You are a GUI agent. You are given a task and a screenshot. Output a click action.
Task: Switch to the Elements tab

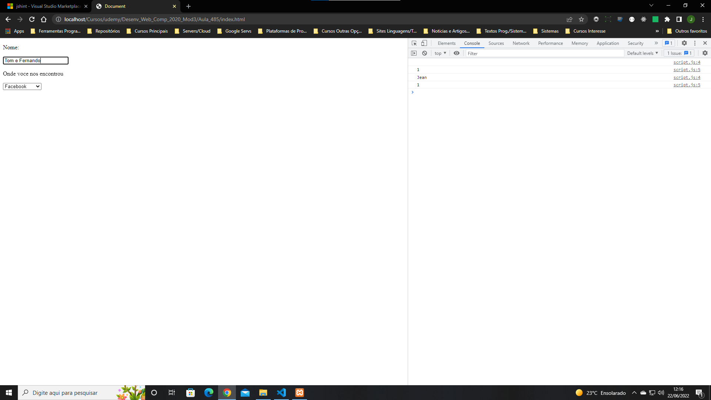coord(447,43)
